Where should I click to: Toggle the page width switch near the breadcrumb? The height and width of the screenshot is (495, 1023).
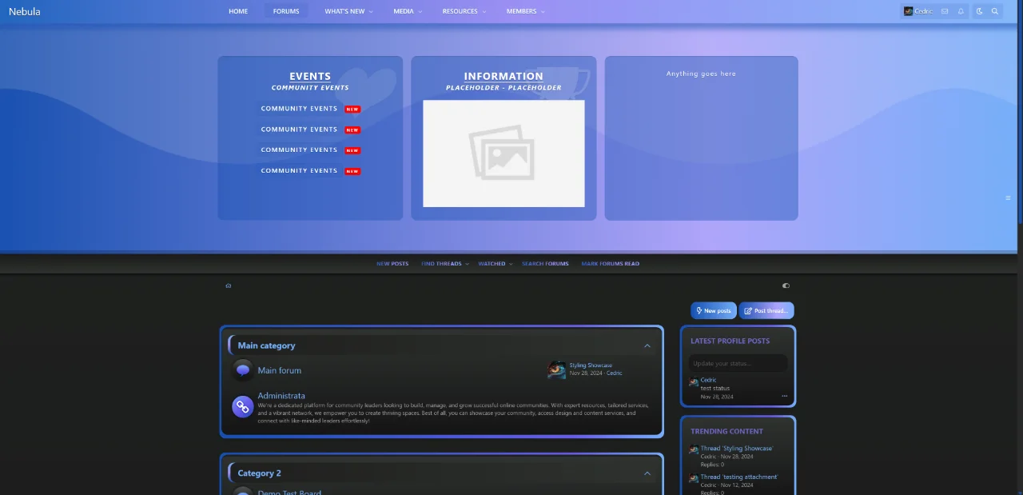(x=786, y=285)
